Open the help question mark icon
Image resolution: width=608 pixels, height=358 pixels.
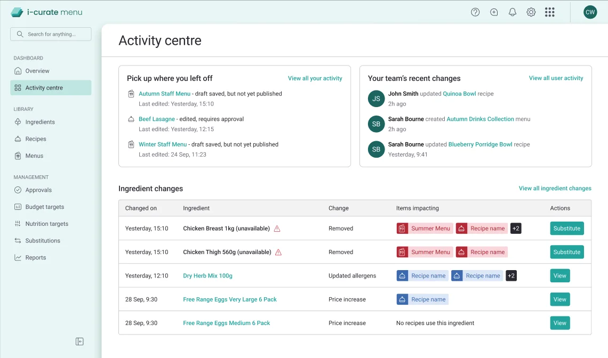[x=475, y=12]
